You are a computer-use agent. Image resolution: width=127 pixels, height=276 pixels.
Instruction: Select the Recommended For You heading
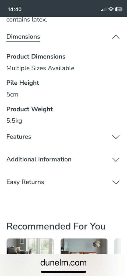(56, 226)
